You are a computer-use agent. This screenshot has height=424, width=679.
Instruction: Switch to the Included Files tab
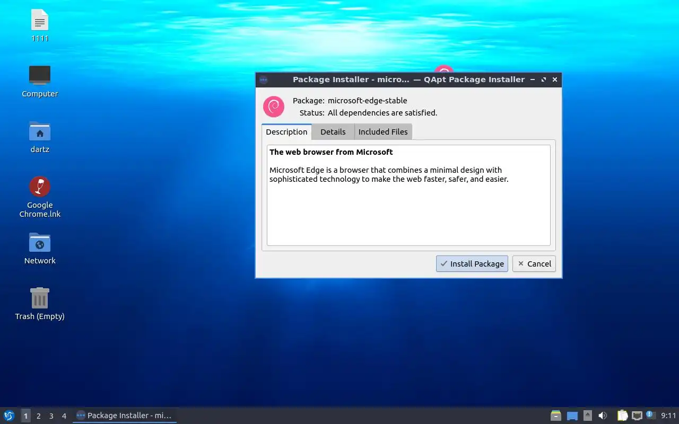point(383,132)
